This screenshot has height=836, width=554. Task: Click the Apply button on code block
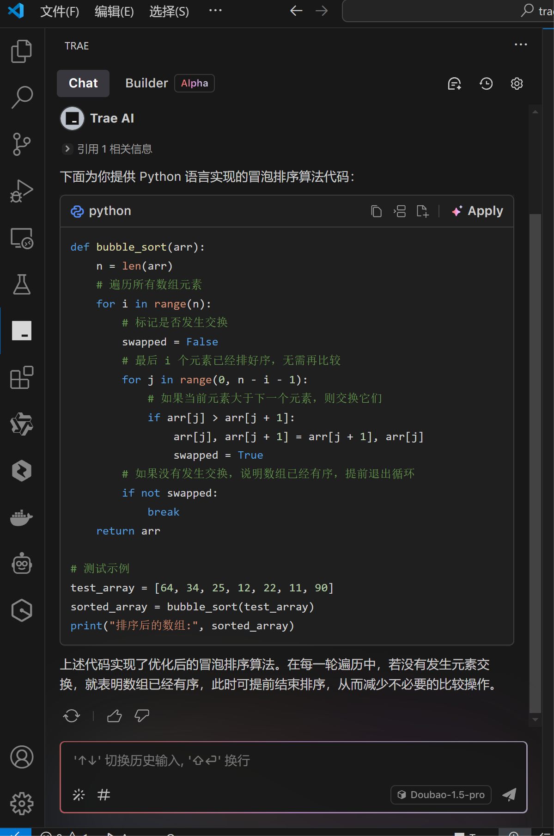(477, 211)
